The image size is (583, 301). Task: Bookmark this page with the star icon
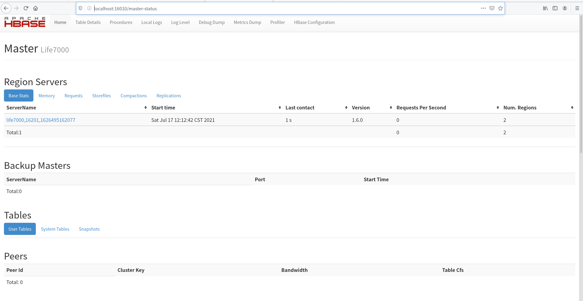pos(500,8)
